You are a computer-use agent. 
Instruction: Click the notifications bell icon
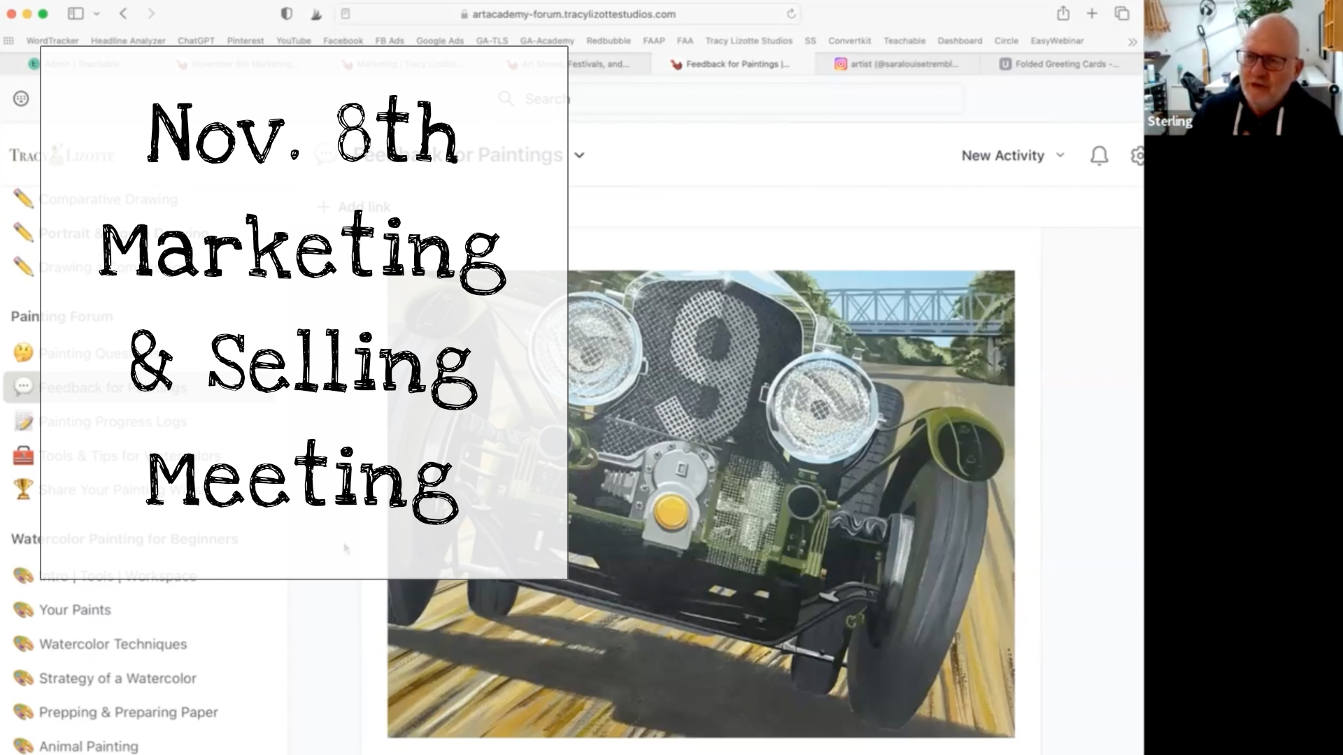point(1100,155)
